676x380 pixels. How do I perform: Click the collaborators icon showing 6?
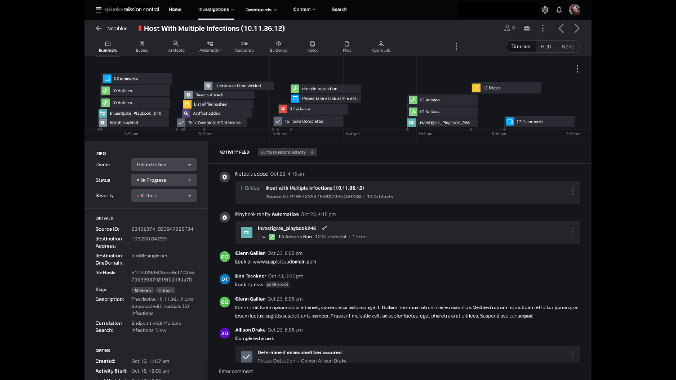(509, 28)
